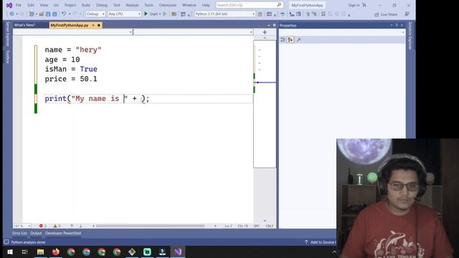Open the Error List tab
The image size is (459, 258).
click(x=19, y=233)
